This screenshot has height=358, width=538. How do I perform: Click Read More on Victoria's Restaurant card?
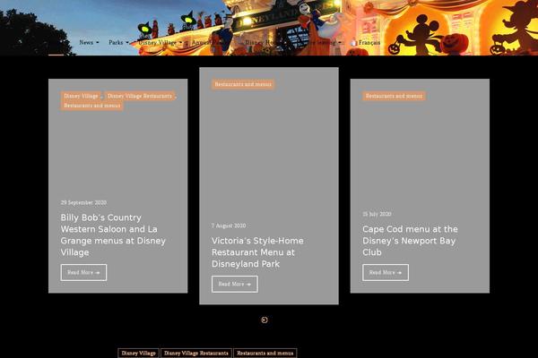[235, 285]
